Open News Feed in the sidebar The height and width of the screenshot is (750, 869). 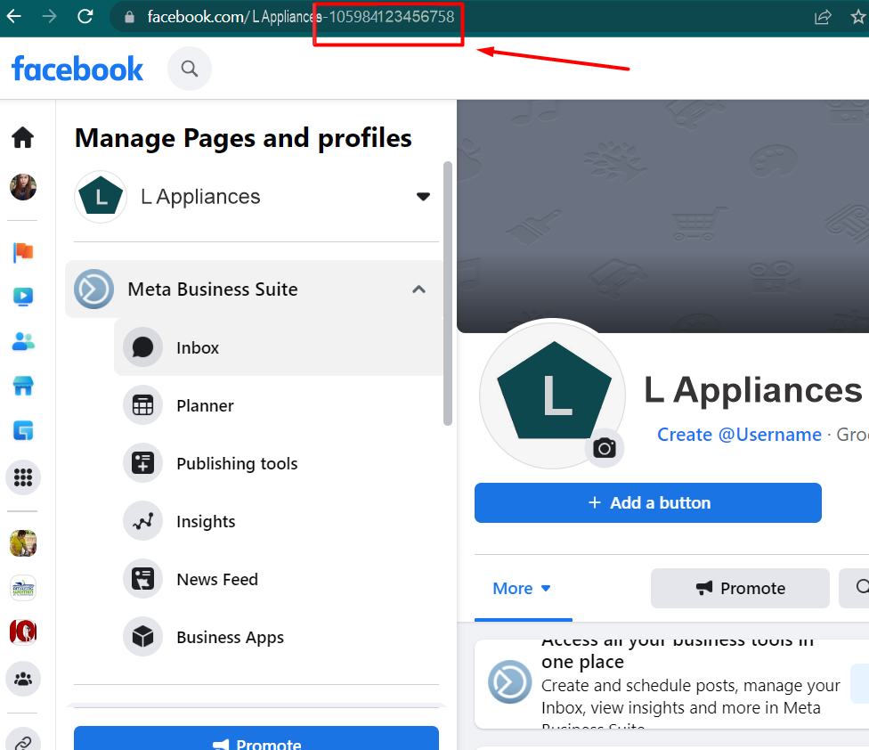point(279,579)
